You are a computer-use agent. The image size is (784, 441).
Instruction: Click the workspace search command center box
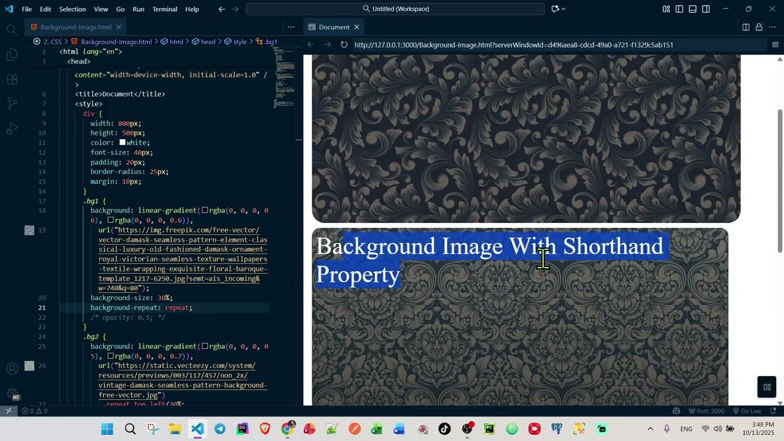(395, 9)
